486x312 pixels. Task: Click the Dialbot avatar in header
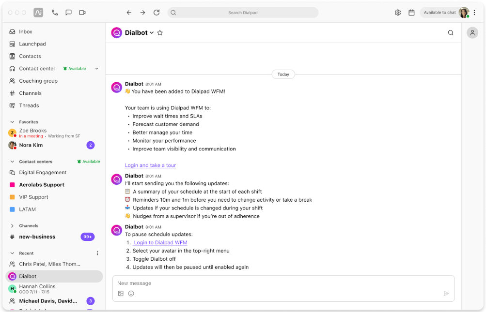pyautogui.click(x=117, y=33)
